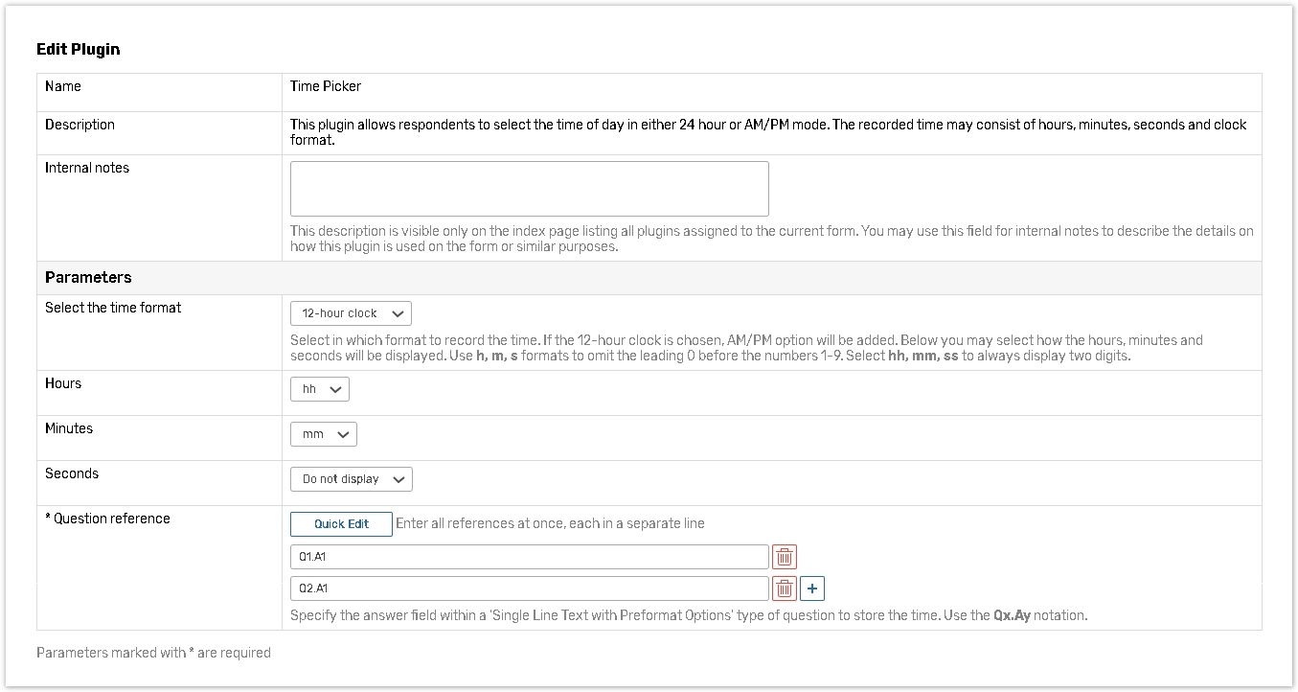Click the required parameters footnote
The width and height of the screenshot is (1298, 692).
[153, 653]
